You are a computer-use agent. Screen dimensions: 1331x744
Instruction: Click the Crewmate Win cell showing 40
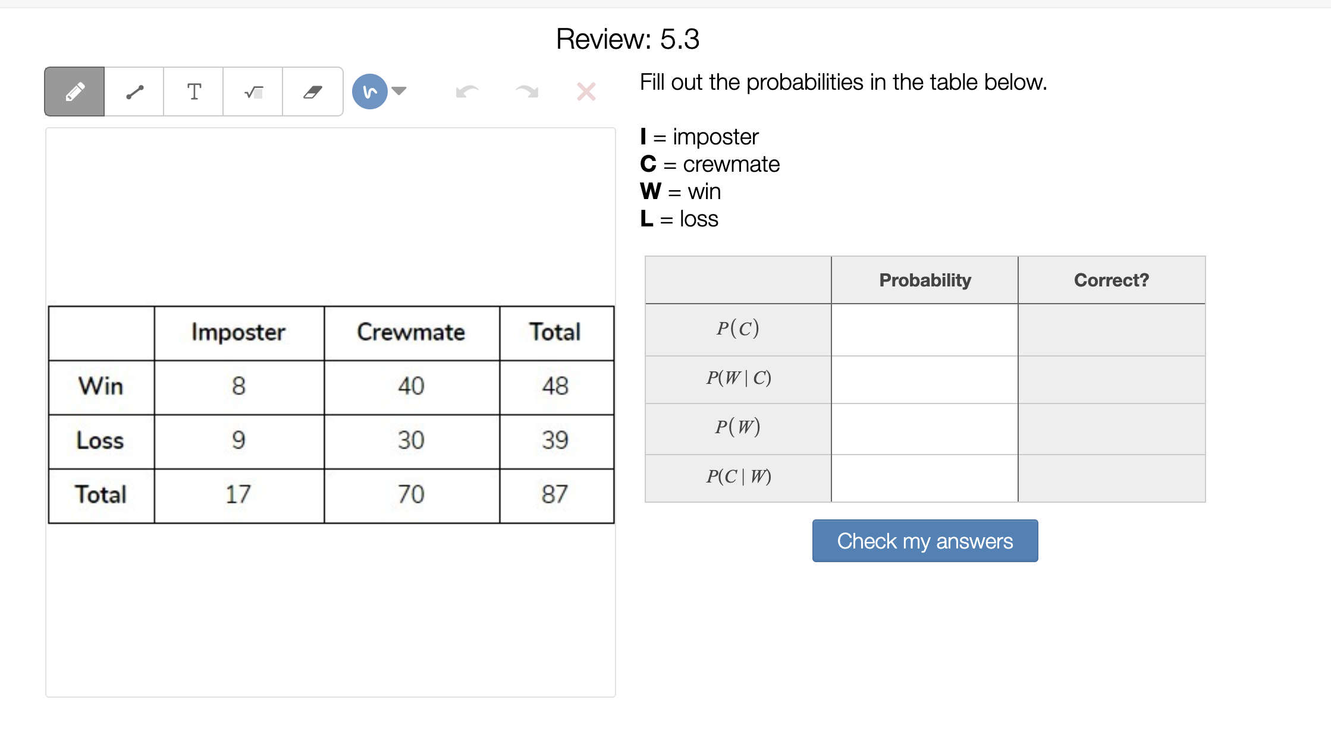[411, 386]
